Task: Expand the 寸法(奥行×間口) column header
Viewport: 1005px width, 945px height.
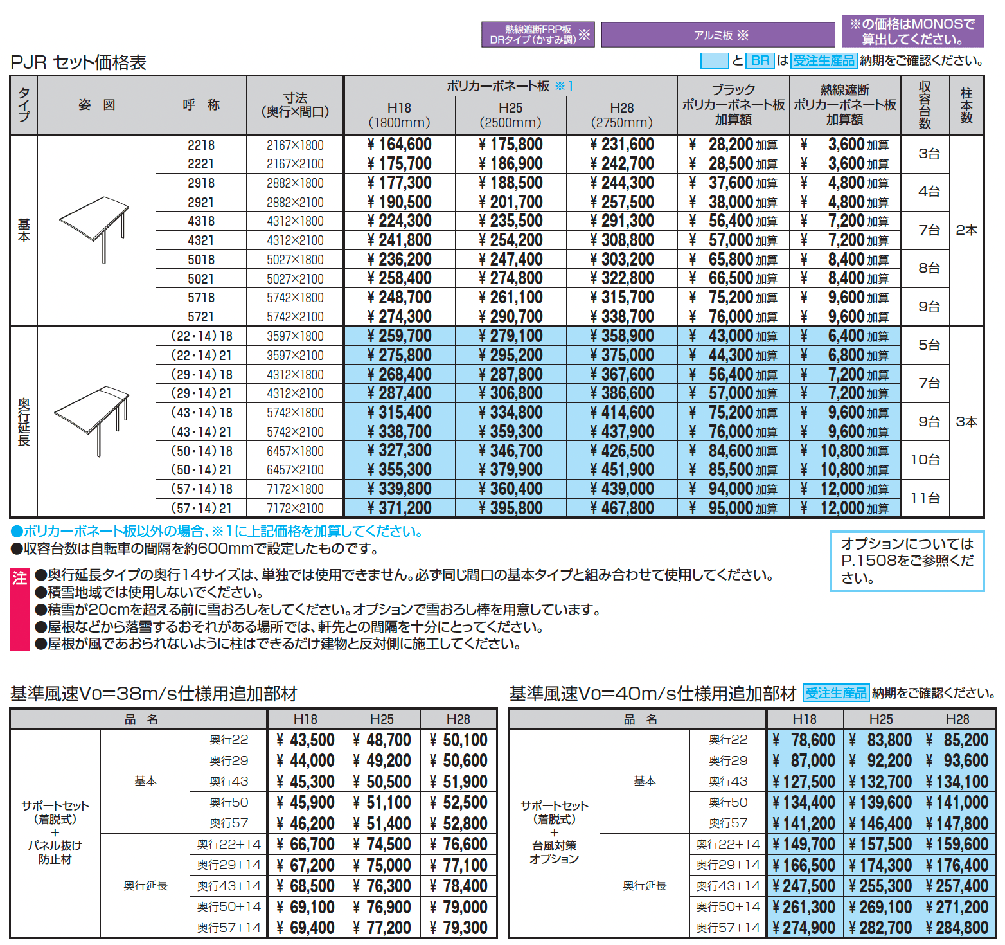Action: coord(294,104)
